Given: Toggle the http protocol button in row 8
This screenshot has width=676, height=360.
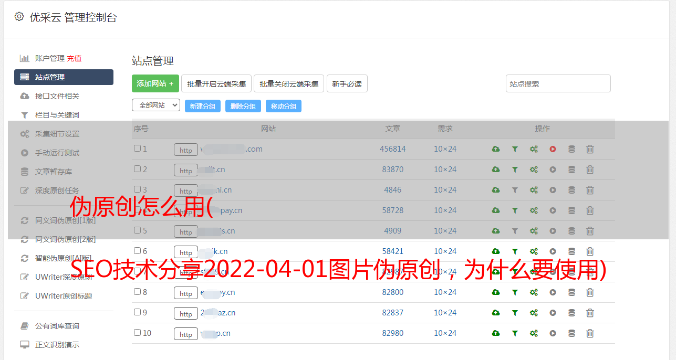Looking at the screenshot, I should click(186, 293).
